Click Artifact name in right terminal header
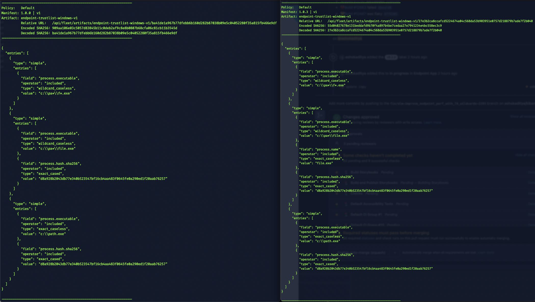 click(x=325, y=17)
